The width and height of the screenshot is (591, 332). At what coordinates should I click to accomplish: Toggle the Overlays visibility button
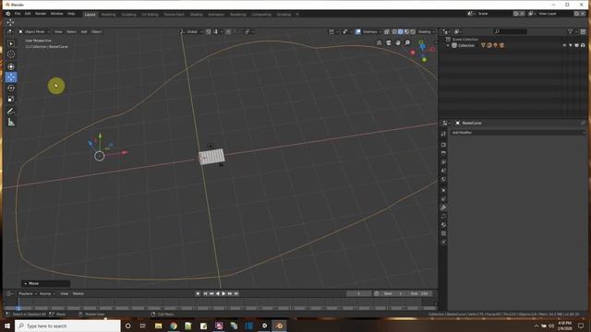(358, 31)
